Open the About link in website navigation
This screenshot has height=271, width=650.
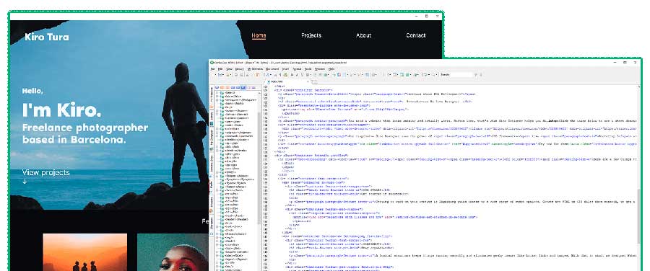(363, 35)
